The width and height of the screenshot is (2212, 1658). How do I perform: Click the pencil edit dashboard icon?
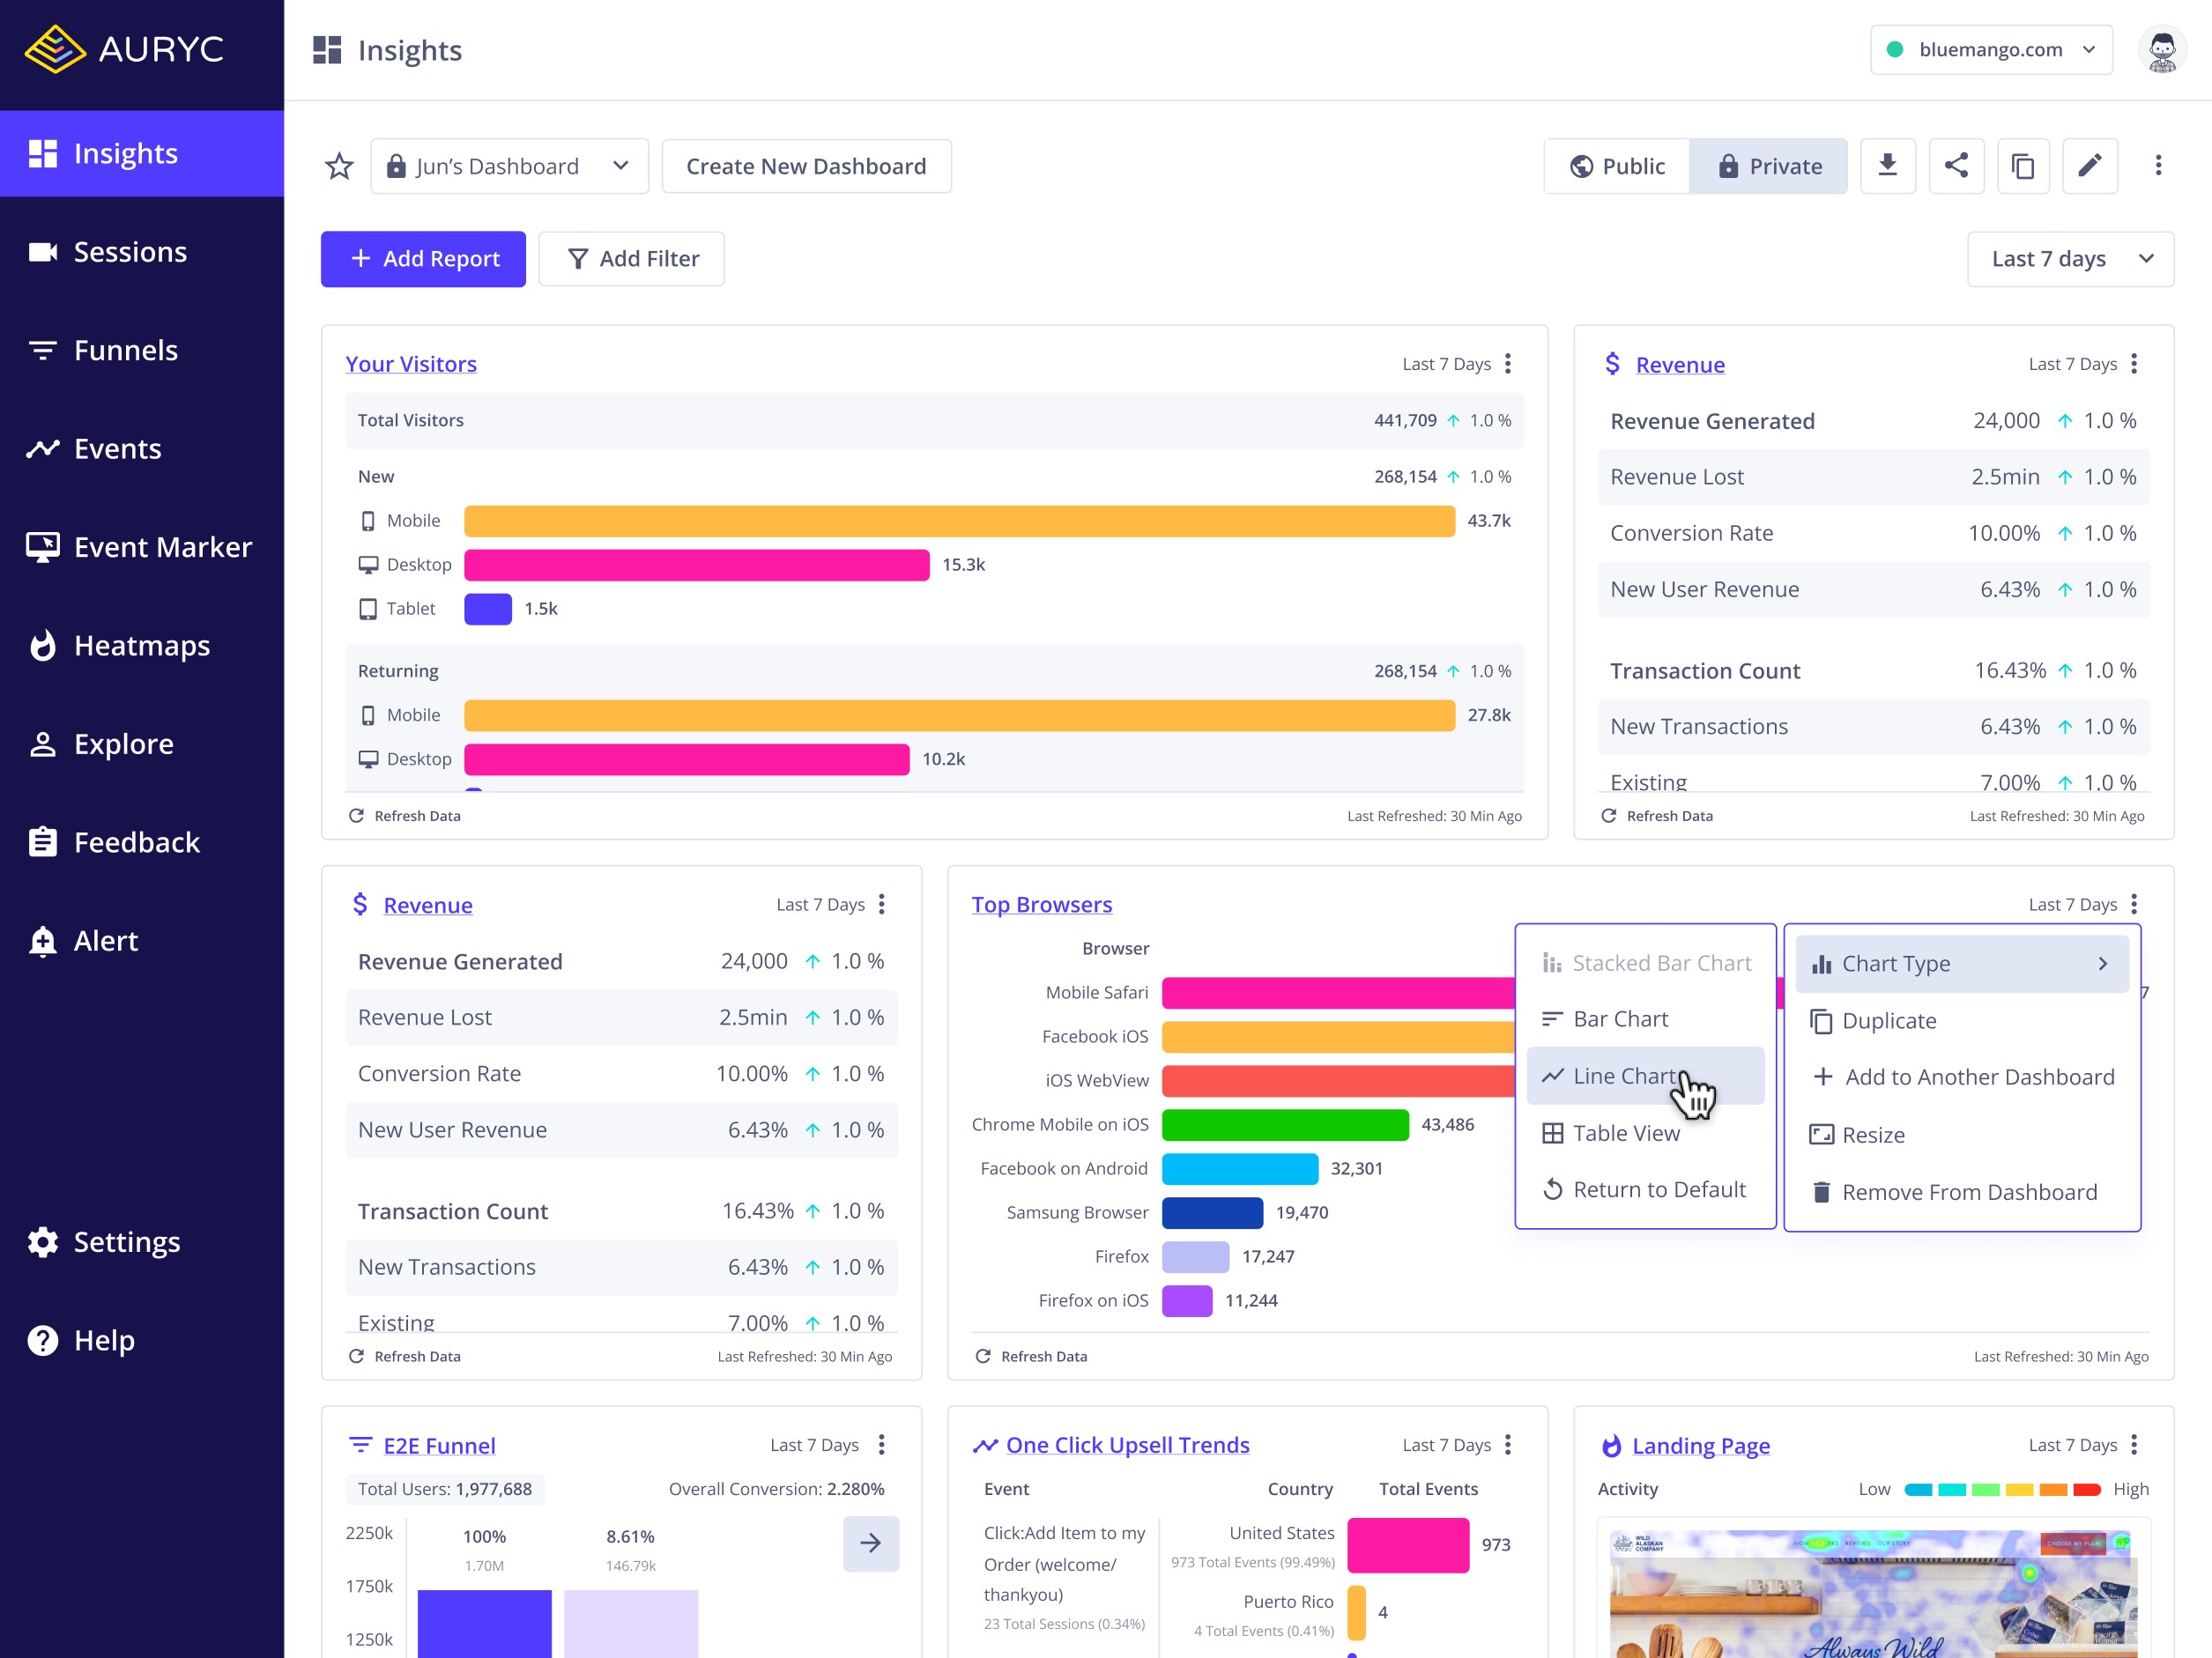2089,166
